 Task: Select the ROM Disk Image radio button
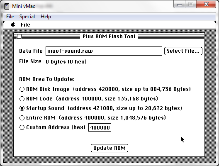[22, 89]
